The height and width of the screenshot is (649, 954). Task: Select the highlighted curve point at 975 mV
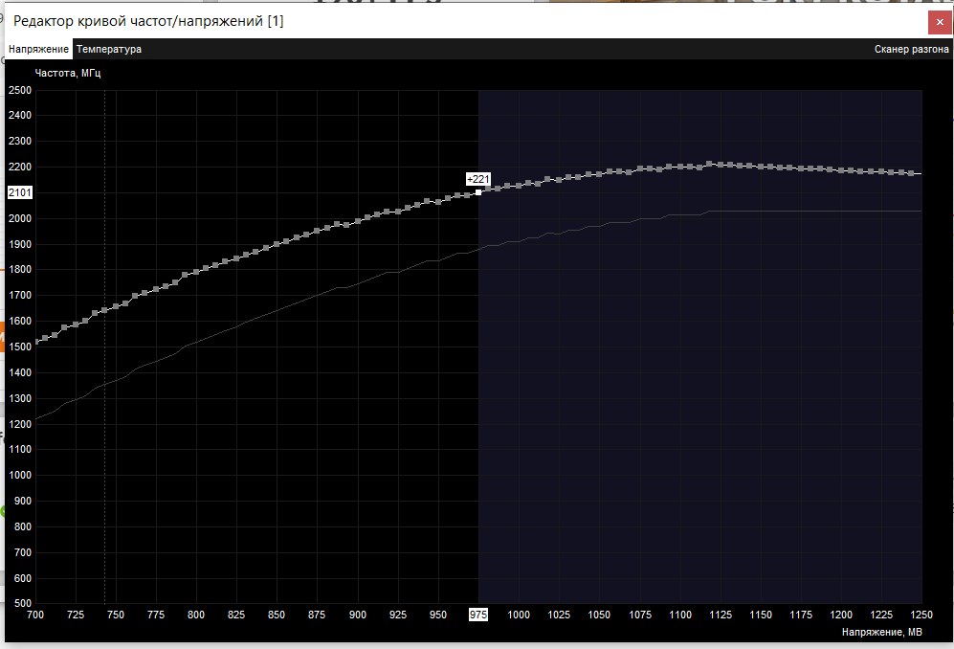[478, 192]
